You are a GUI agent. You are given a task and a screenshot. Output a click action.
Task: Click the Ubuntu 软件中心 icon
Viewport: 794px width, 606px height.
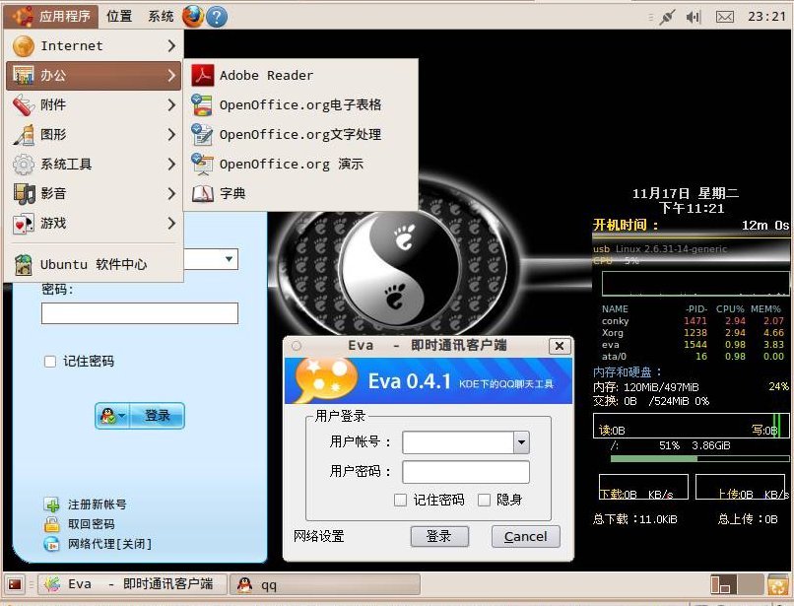[x=24, y=264]
